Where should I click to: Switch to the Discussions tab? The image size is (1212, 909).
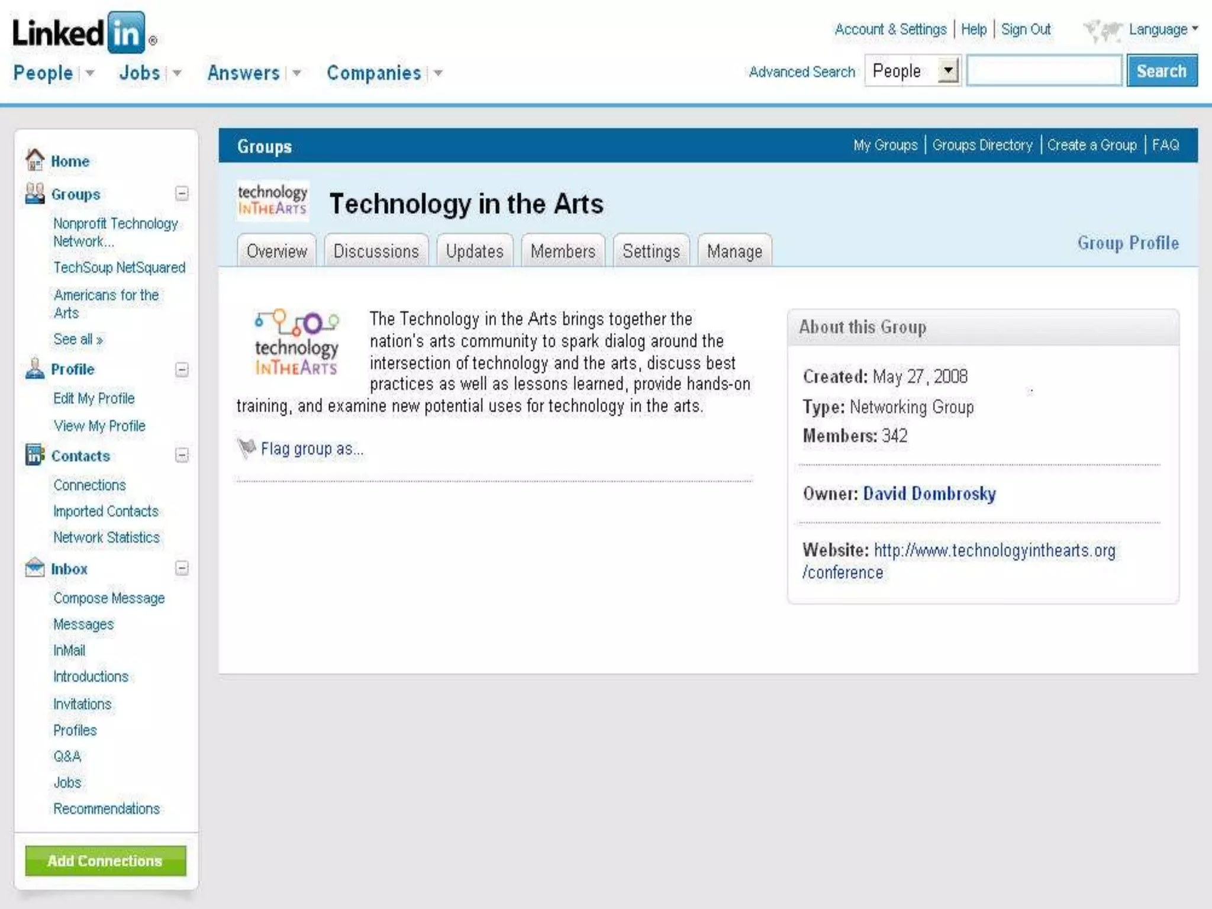pyautogui.click(x=376, y=251)
